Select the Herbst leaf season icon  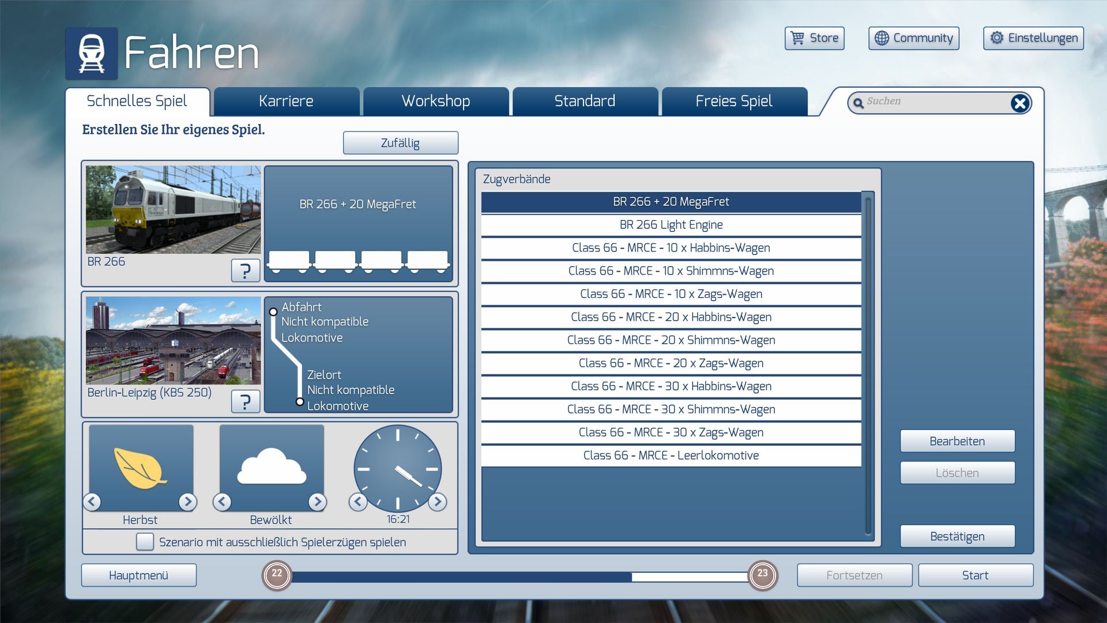(x=141, y=467)
